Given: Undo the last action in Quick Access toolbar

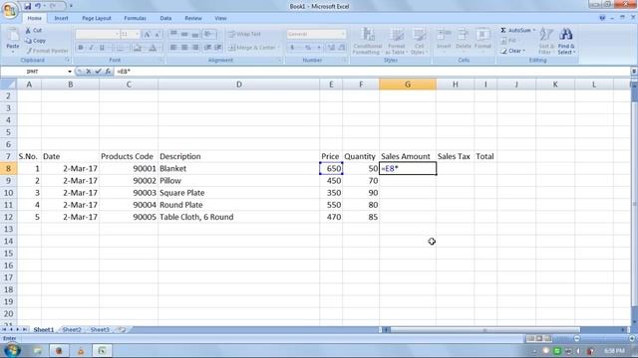Looking at the screenshot, I should pyautogui.click(x=38, y=6).
